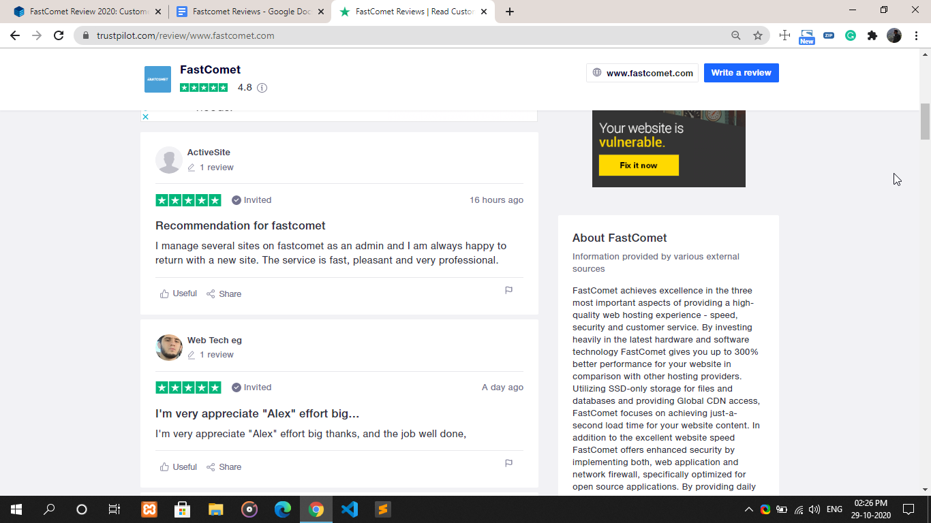Open Windows taskbar search

(49, 509)
